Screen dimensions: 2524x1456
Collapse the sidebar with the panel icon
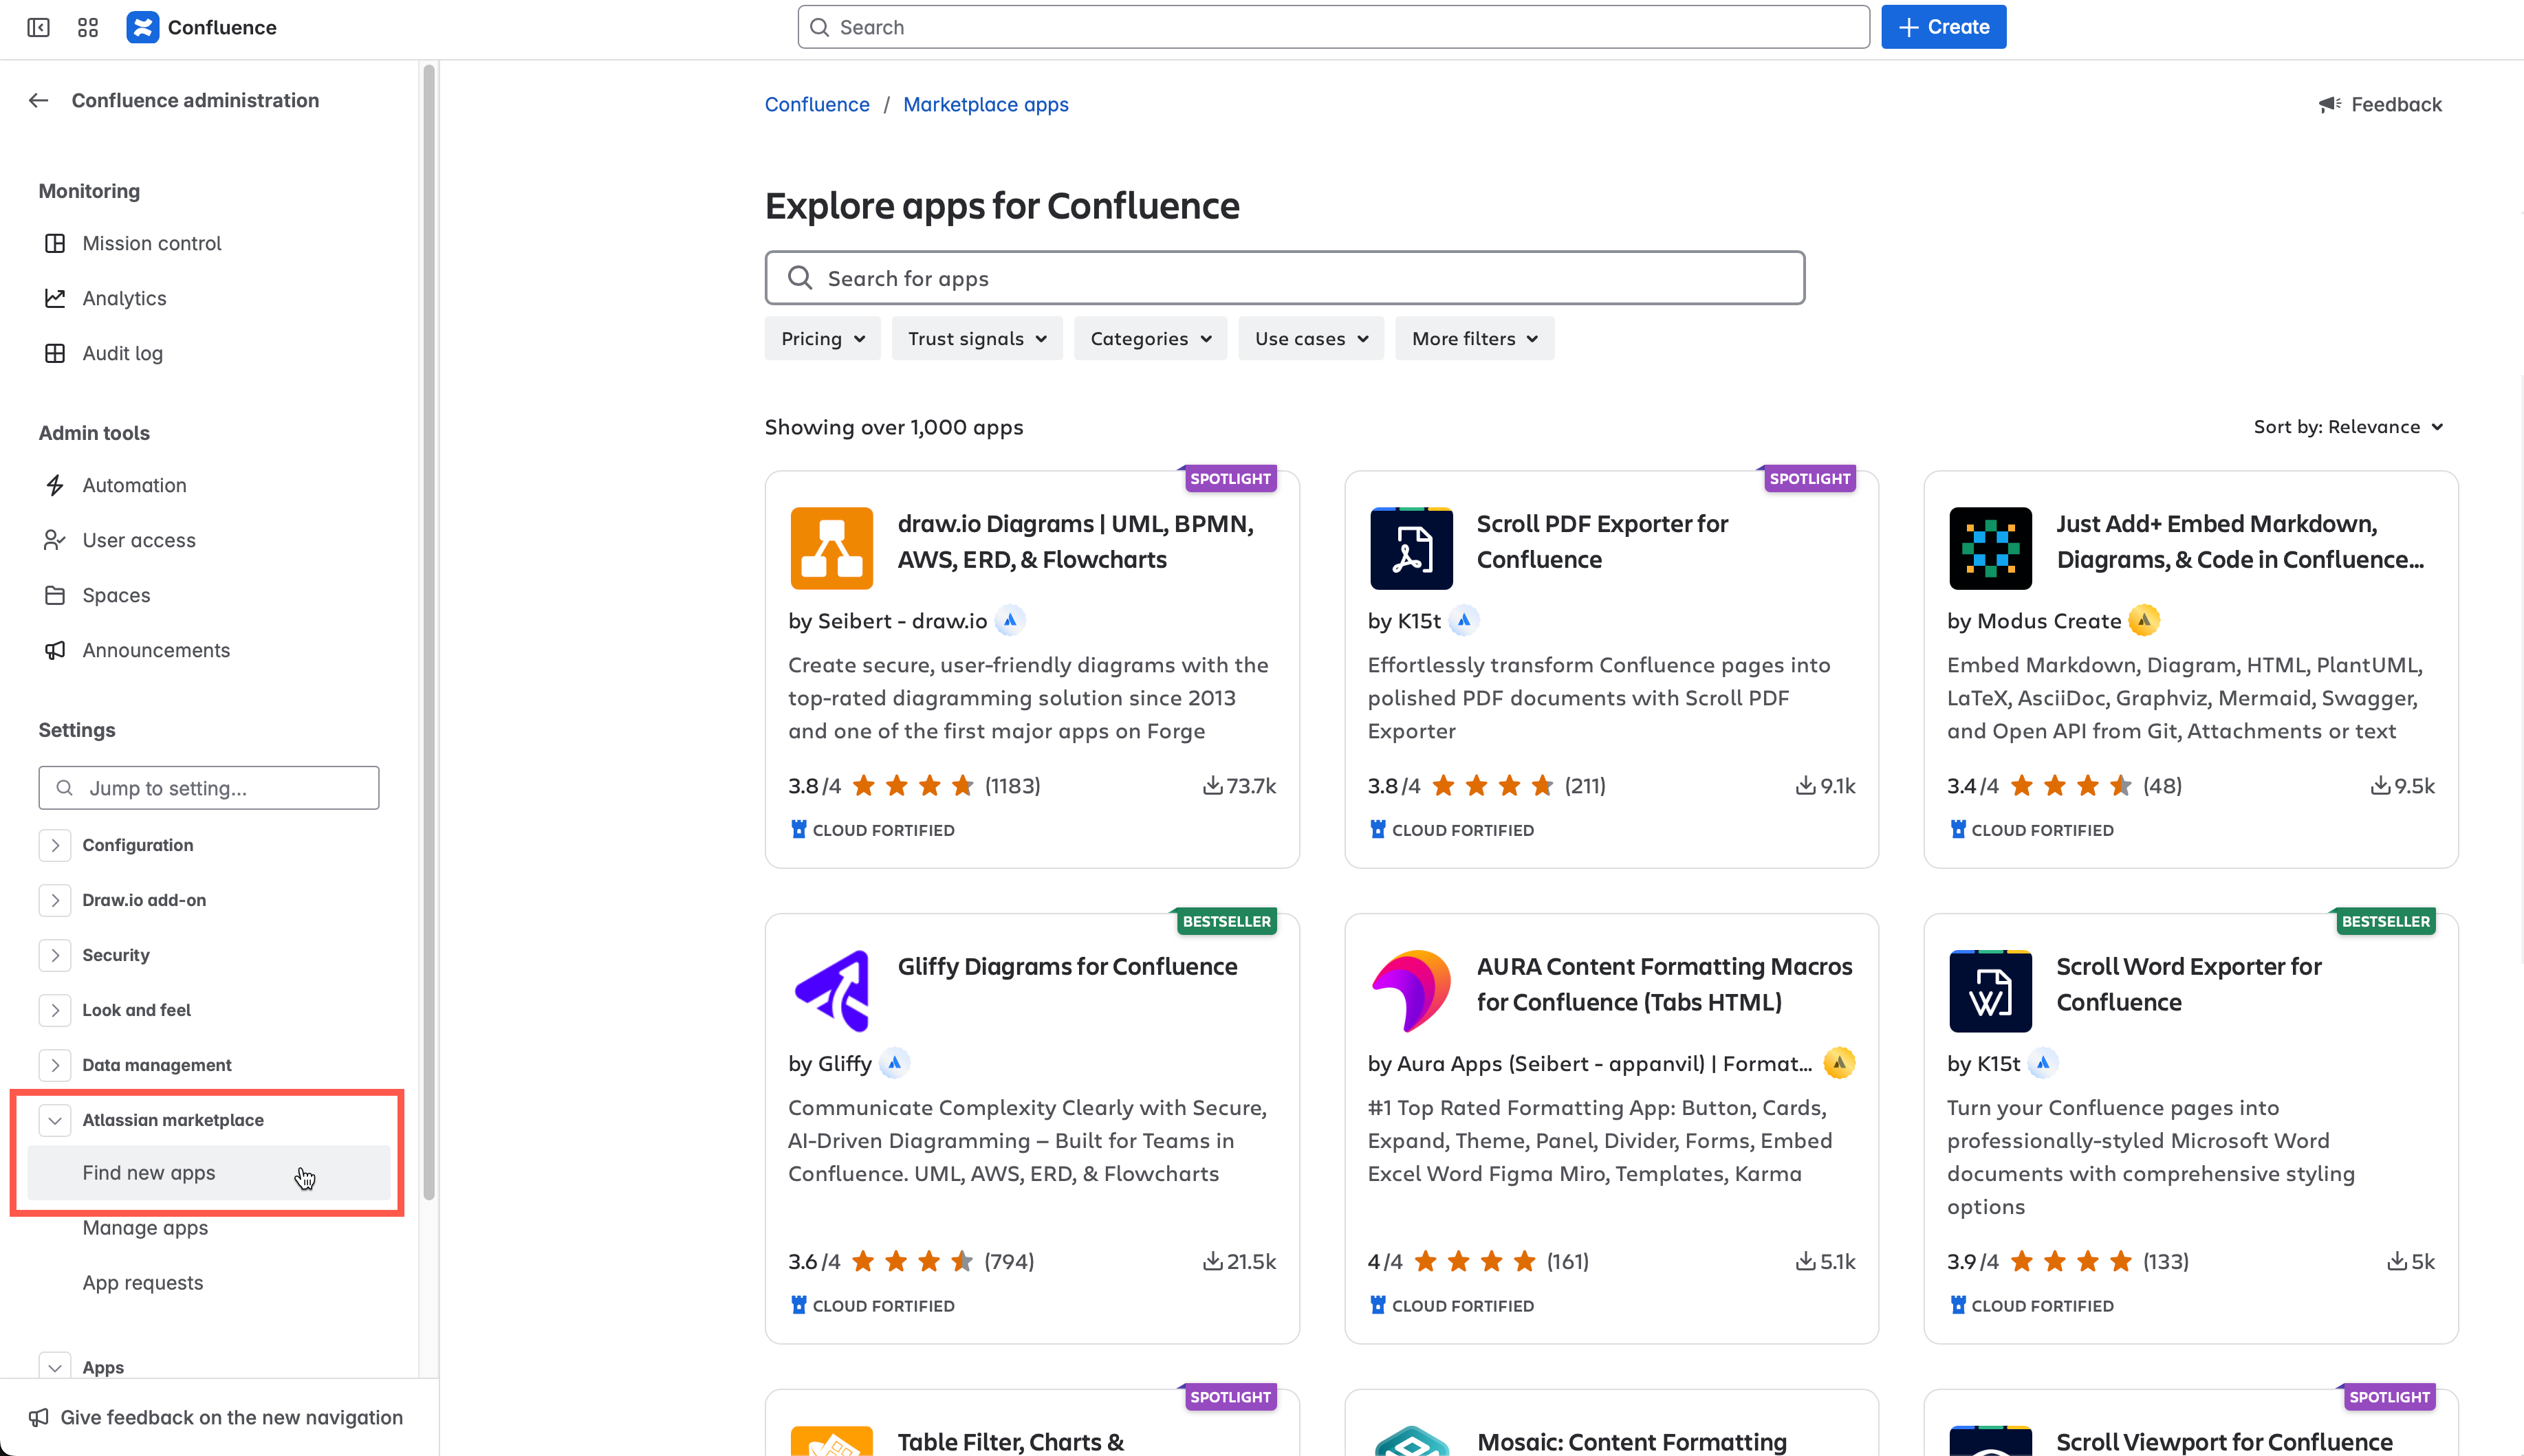click(x=37, y=27)
